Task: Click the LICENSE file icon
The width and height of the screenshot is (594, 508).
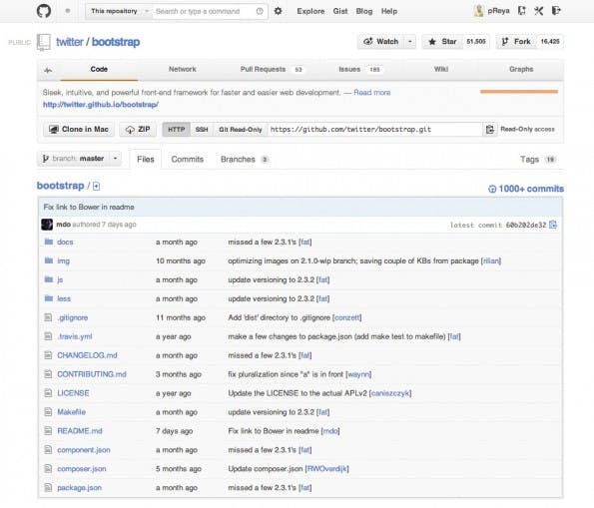Action: point(48,393)
